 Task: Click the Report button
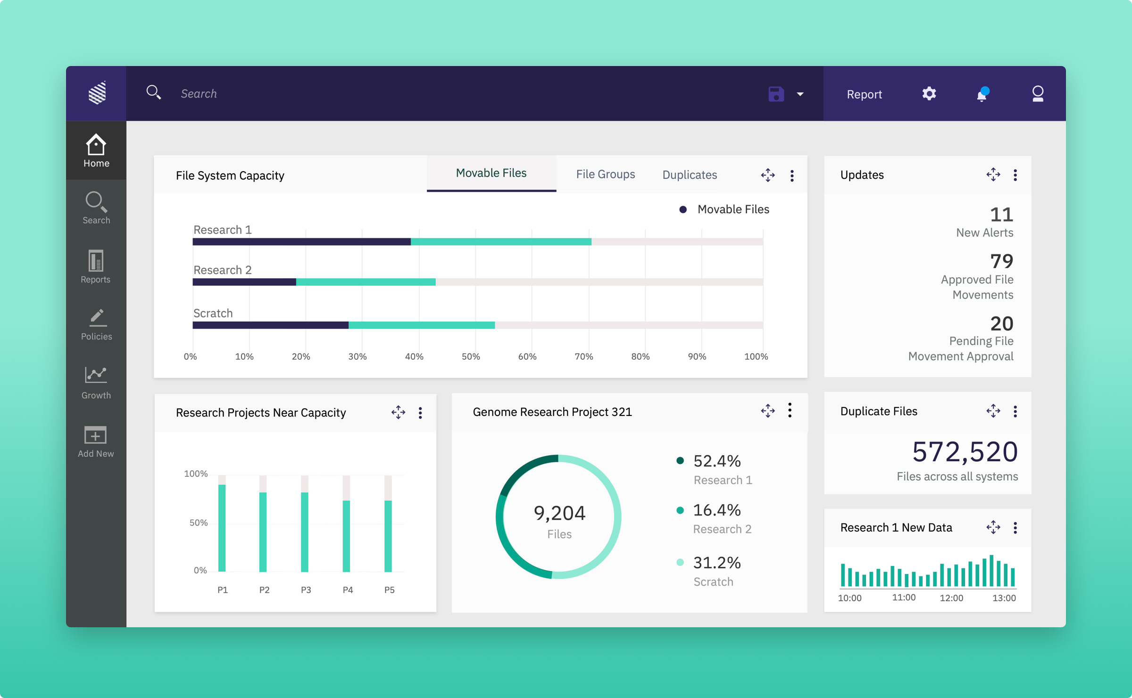pos(864,94)
